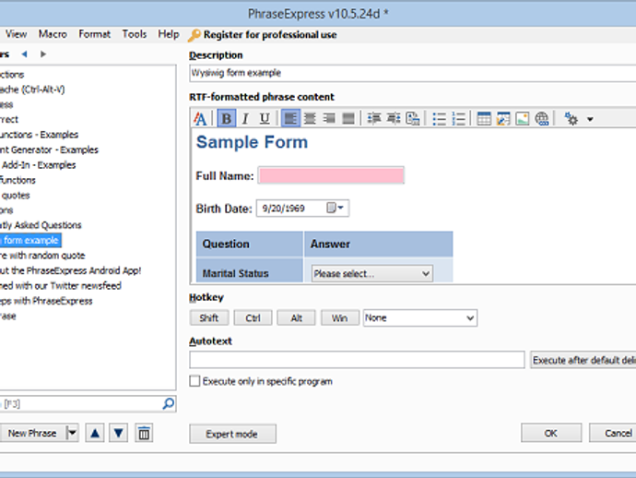Select the Asked Questions tree item

point(41,225)
